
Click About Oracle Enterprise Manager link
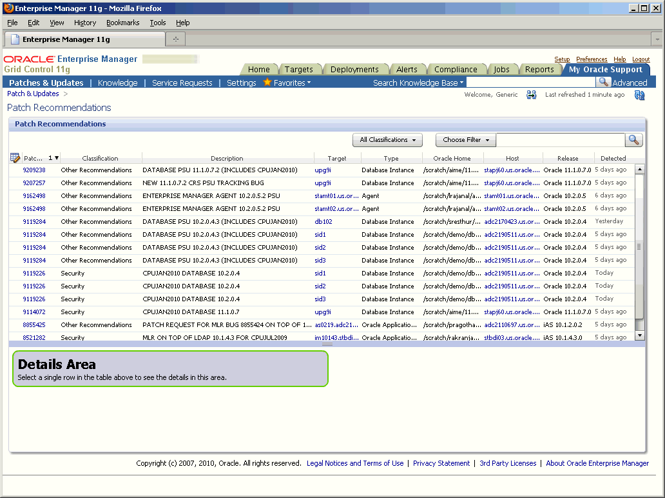pos(597,463)
